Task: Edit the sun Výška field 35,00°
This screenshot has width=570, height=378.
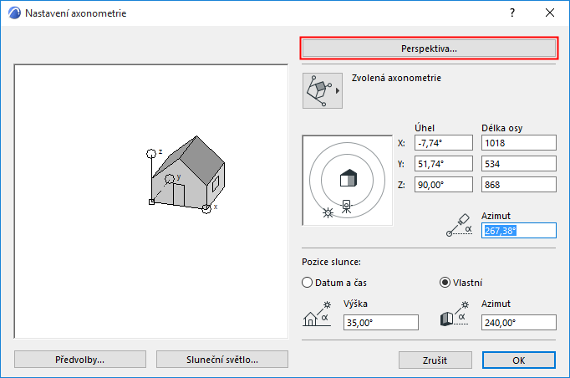Action: click(380, 323)
